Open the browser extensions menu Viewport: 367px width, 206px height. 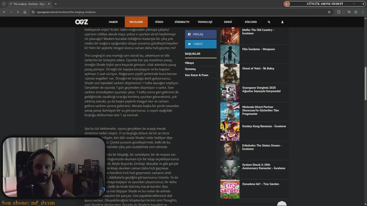click(x=339, y=12)
